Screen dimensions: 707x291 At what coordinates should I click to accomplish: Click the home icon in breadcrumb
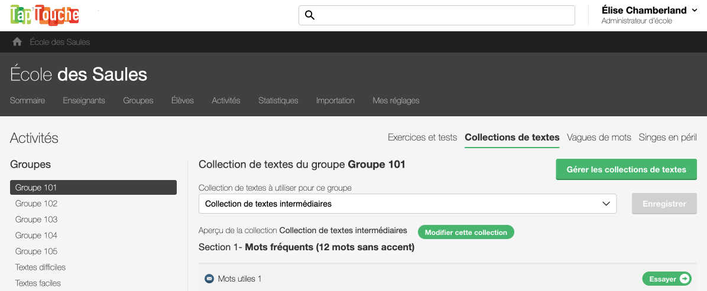(17, 42)
